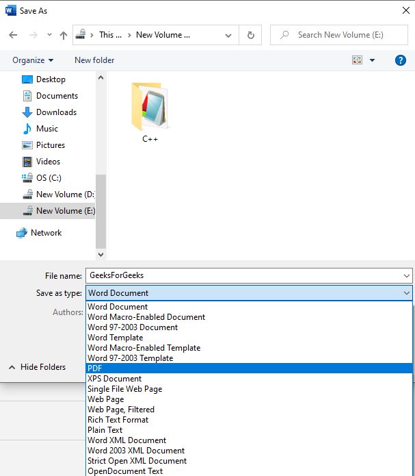Viewport: 415px width, 476px height.
Task: Expand the File name dropdown arrow
Action: pos(407,276)
